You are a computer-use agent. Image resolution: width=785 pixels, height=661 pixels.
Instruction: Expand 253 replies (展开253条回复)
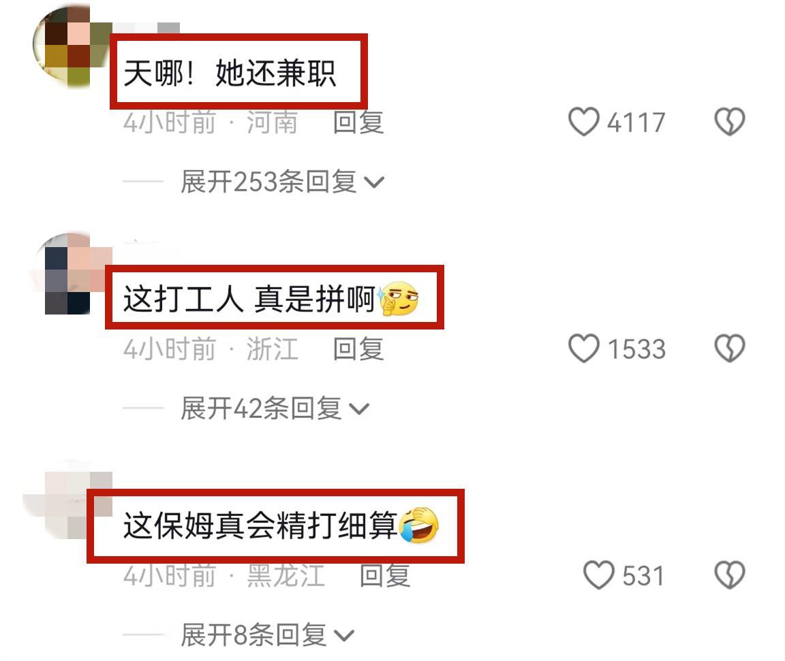282,182
